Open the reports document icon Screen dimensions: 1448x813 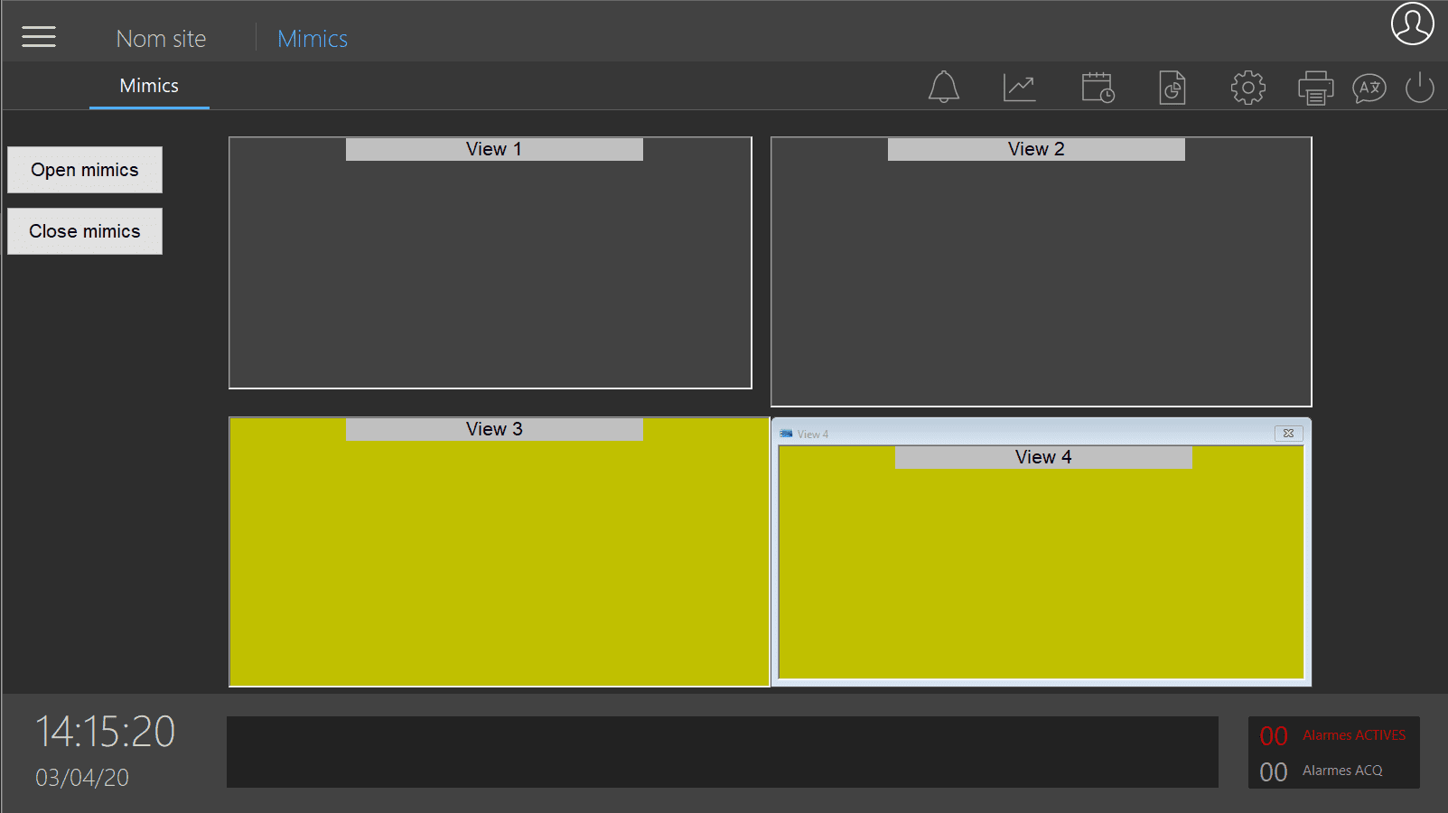1172,88
